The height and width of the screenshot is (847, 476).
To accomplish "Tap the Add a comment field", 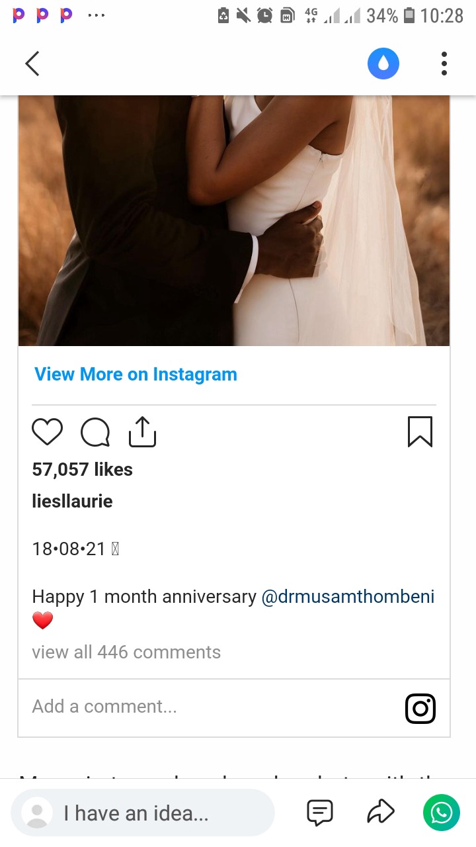I will coord(210,707).
